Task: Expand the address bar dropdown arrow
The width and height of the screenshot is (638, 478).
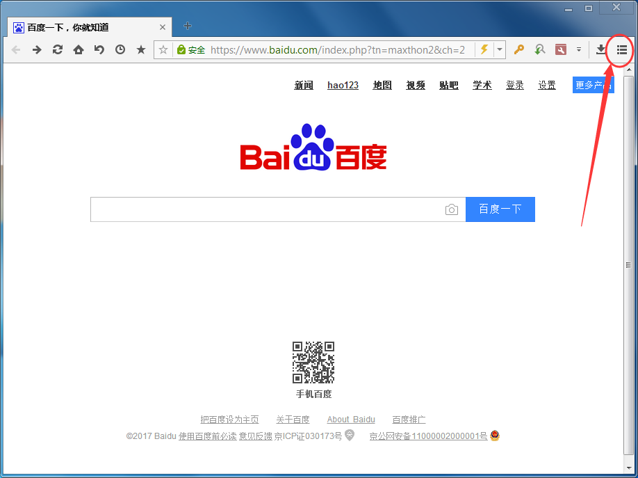Action: coord(499,50)
